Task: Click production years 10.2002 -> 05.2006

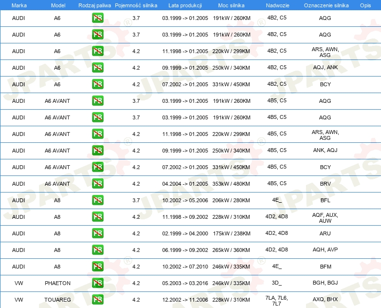Action: click(185, 200)
